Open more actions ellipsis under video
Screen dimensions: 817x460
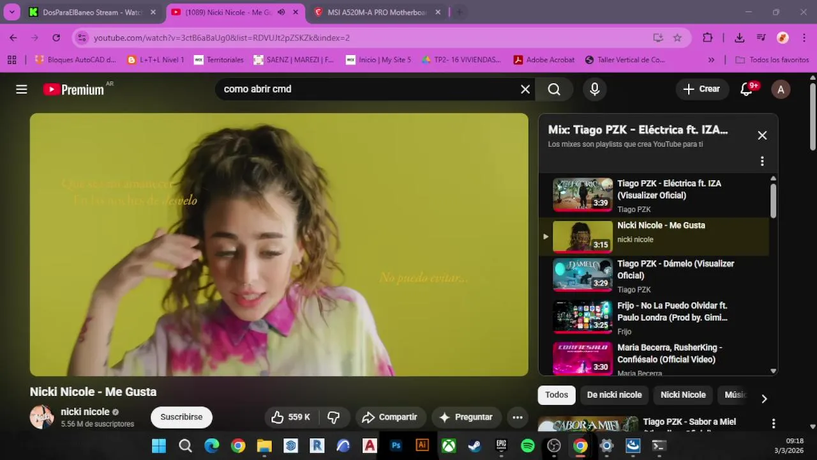click(x=518, y=417)
